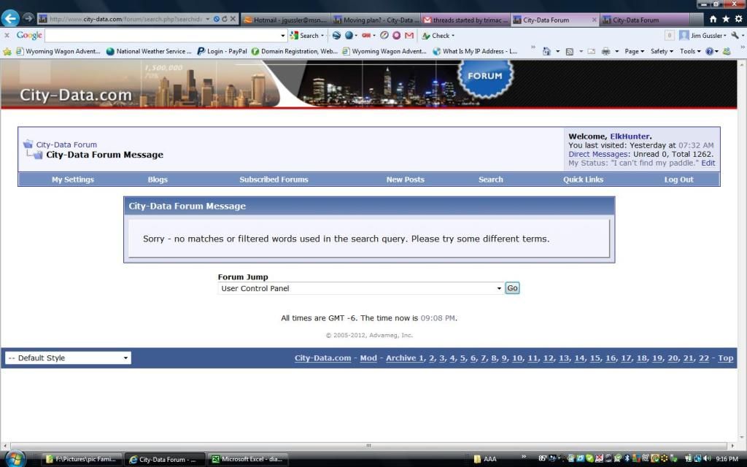This screenshot has width=747, height=467.
Task: Expand the Google search box history arrow
Action: click(x=282, y=35)
